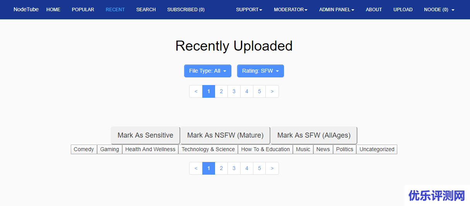The height and width of the screenshot is (206, 470).
Task: Go to page 3 in bottom pagination
Action: coord(234,169)
